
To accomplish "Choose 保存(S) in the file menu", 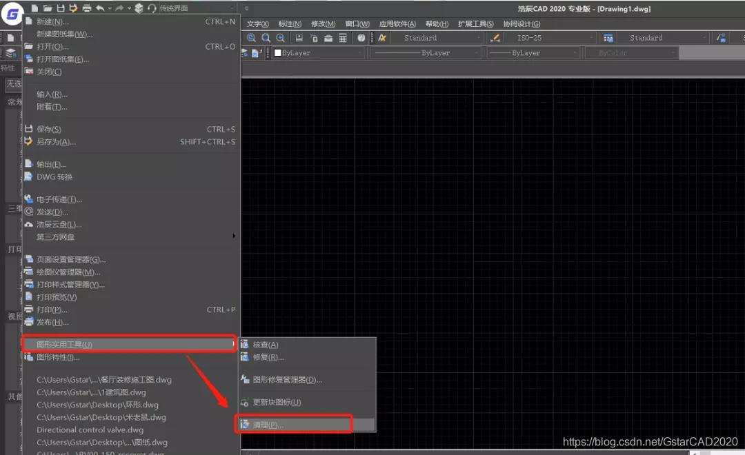I will tap(130, 129).
